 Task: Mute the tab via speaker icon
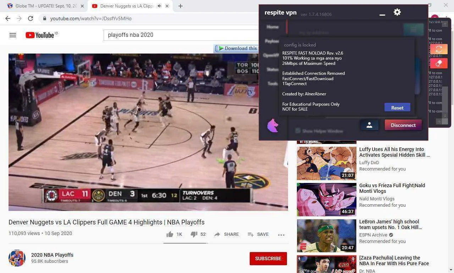click(x=159, y=6)
